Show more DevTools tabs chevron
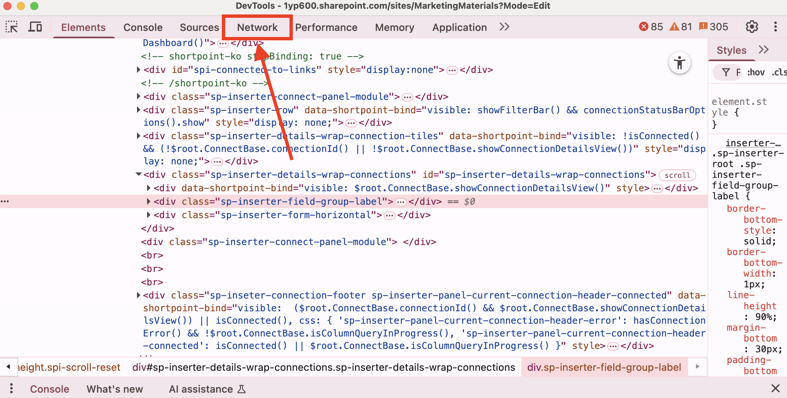Screen dimensions: 787x398 point(504,27)
